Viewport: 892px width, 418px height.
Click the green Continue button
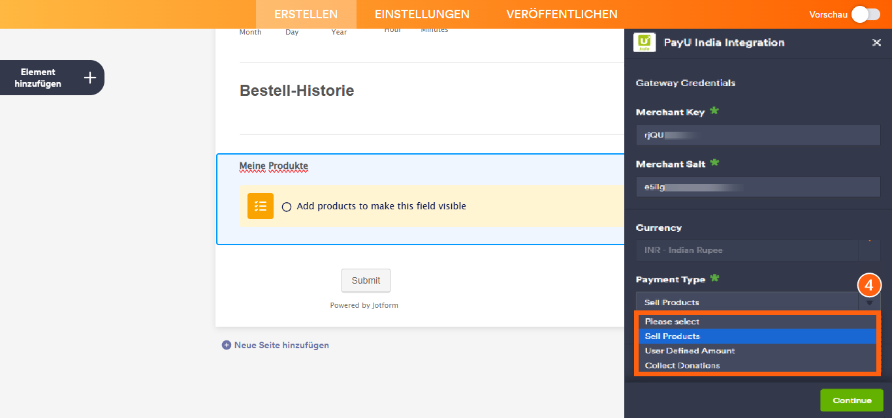click(x=852, y=400)
